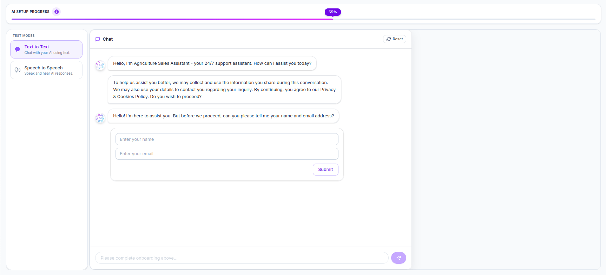The height and width of the screenshot is (275, 606).
Task: Click the Enter your name field
Action: tap(227, 139)
